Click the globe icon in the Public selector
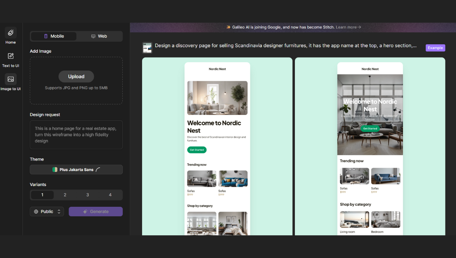 click(36, 212)
